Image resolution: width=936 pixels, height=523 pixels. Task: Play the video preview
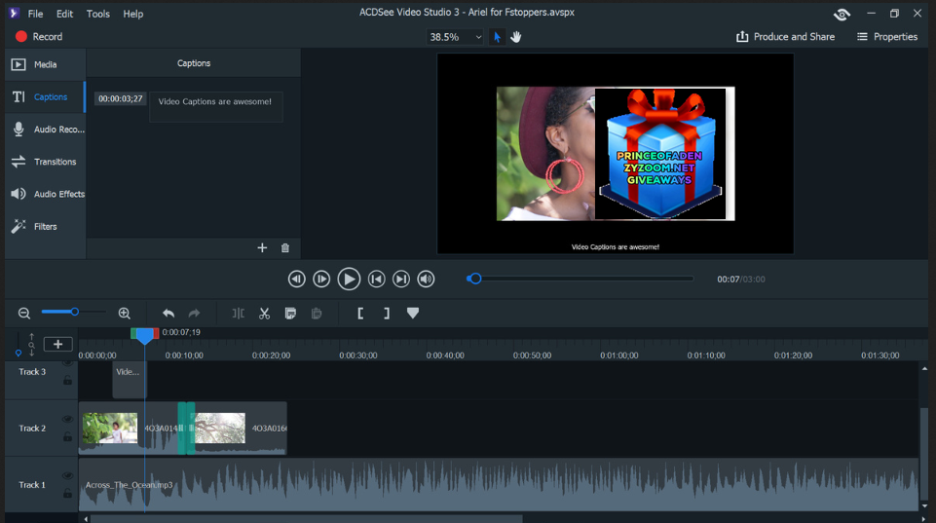click(x=349, y=279)
